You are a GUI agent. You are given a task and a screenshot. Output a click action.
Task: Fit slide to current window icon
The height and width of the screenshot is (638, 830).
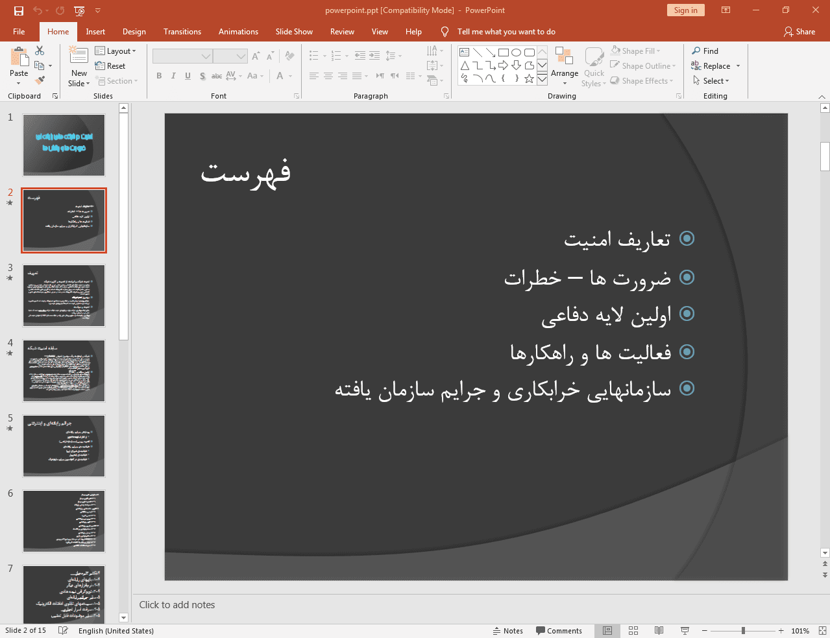(822, 631)
